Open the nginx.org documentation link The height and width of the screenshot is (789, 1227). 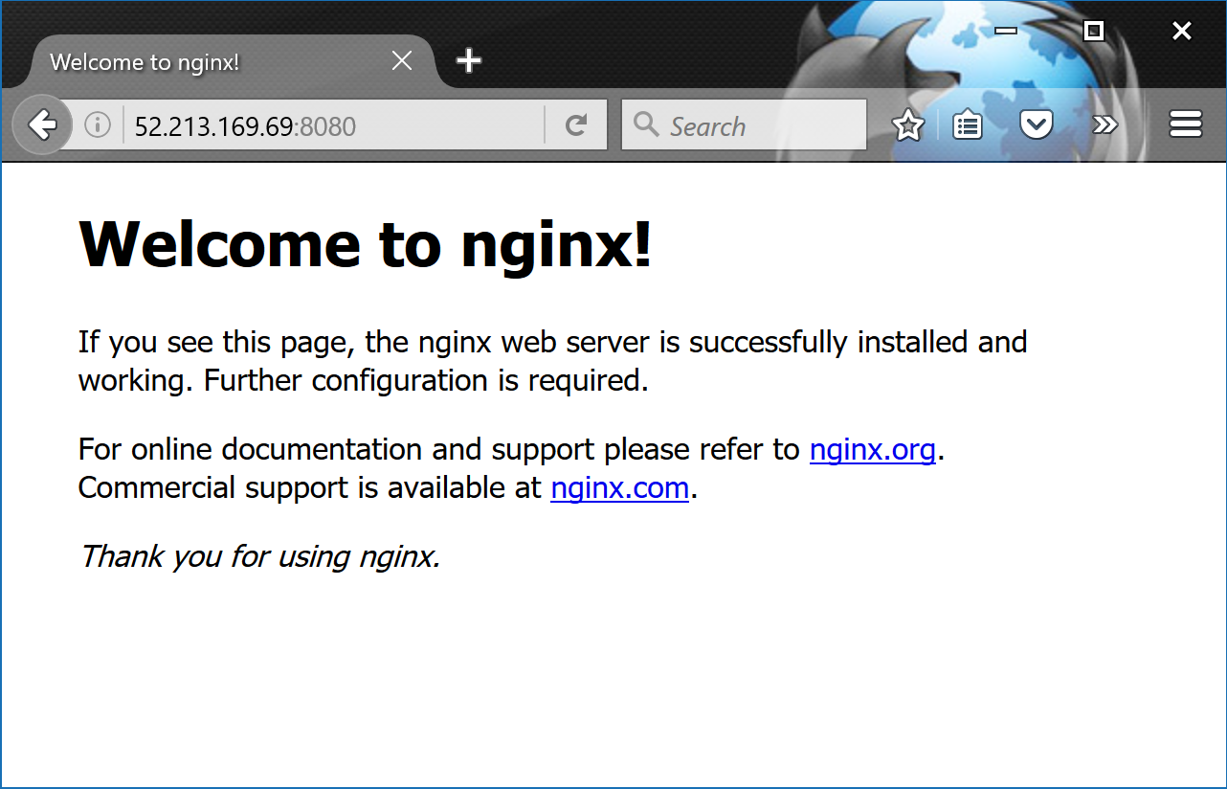(872, 449)
